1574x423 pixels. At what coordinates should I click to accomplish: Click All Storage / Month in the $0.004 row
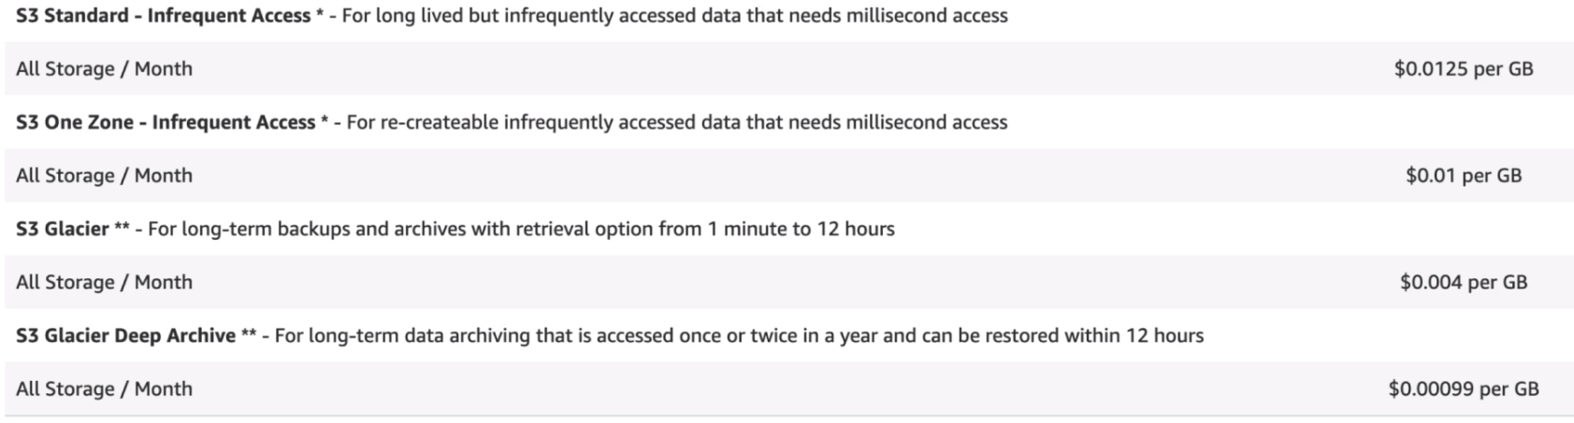point(104,282)
